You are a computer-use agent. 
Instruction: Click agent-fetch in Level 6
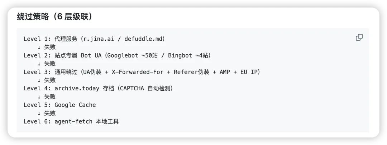pyautogui.click(x=73, y=121)
